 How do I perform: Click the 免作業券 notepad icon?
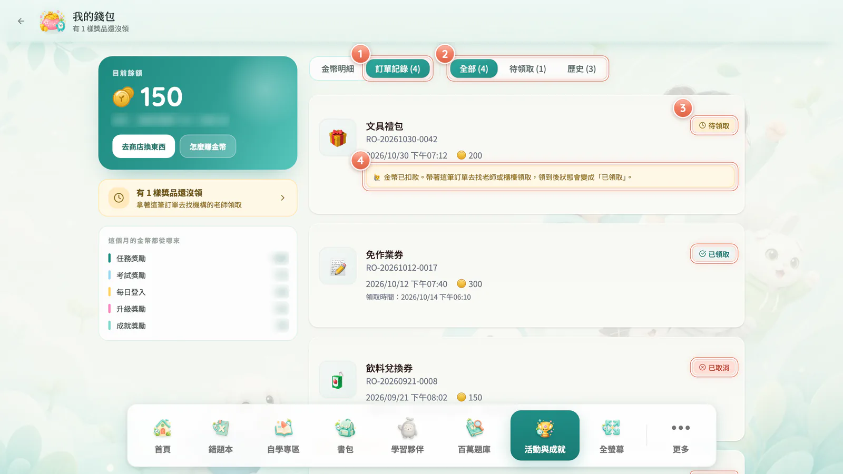[x=338, y=266]
